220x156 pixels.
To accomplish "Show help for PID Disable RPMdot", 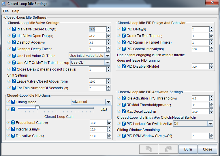I will (x=124, y=66).
